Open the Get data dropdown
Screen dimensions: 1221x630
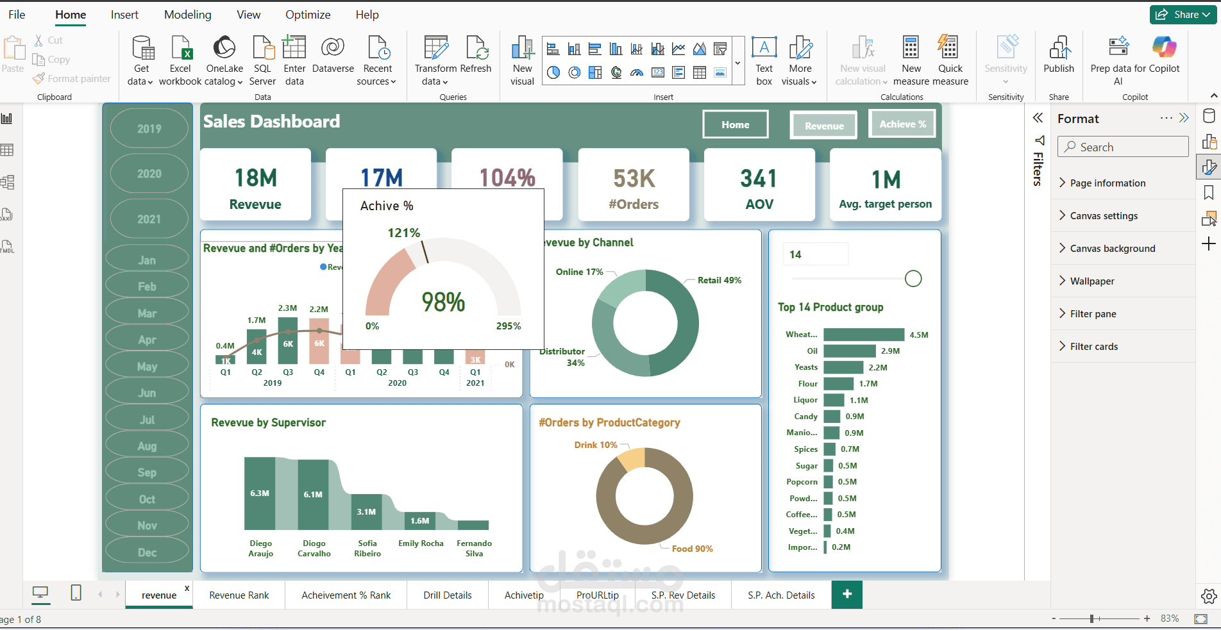point(141,61)
